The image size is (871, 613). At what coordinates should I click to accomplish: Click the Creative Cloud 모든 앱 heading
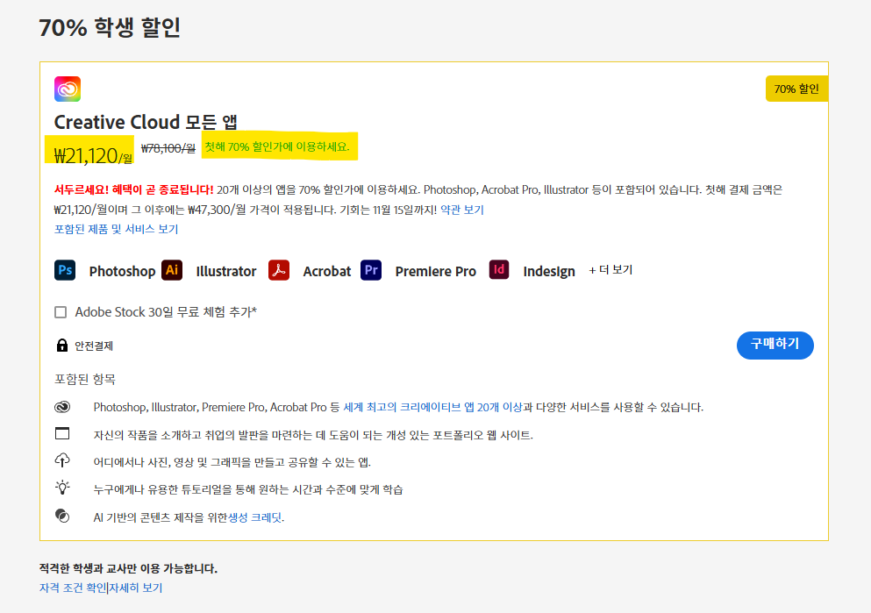click(x=146, y=122)
